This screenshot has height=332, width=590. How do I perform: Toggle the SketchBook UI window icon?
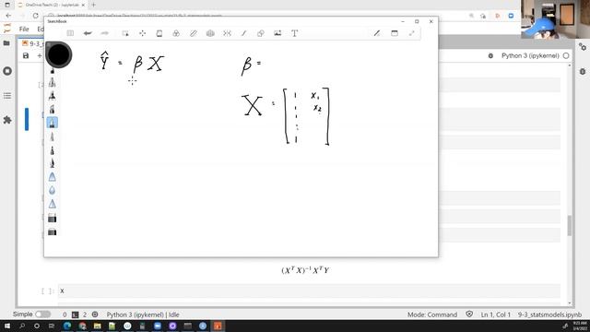pyautogui.click(x=395, y=33)
